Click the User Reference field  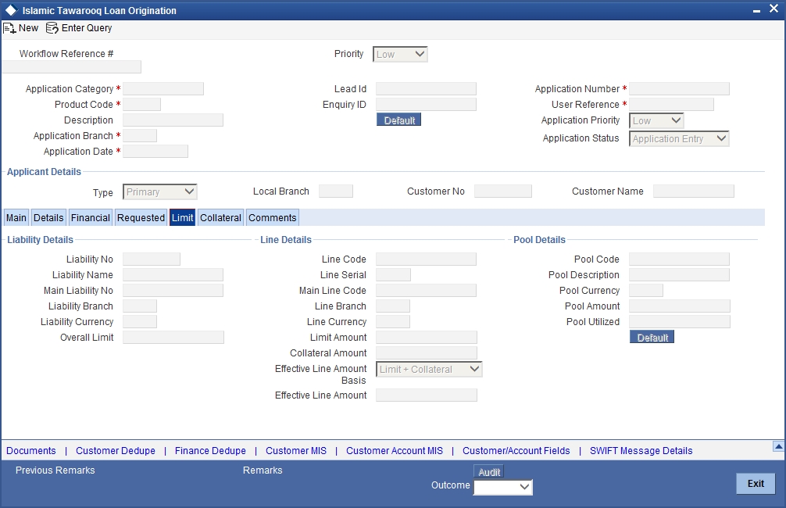671,104
